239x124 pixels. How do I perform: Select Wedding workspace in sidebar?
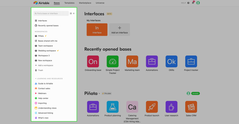pos(47,51)
